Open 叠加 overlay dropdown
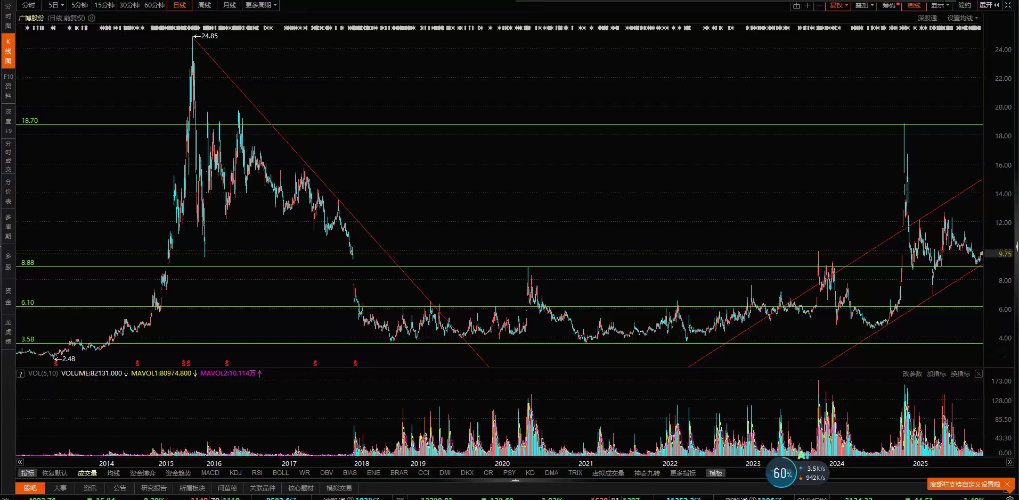1019x500 pixels. [864, 5]
